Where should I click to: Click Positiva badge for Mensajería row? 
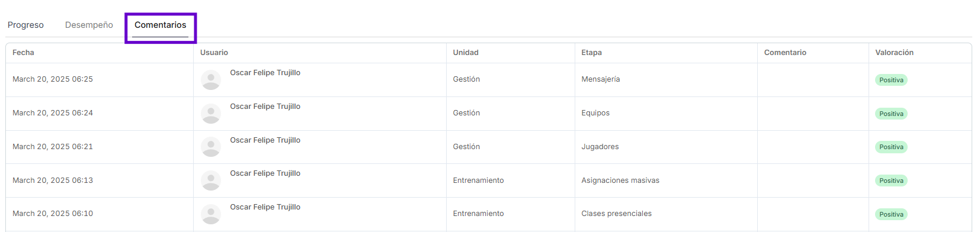coord(891,80)
